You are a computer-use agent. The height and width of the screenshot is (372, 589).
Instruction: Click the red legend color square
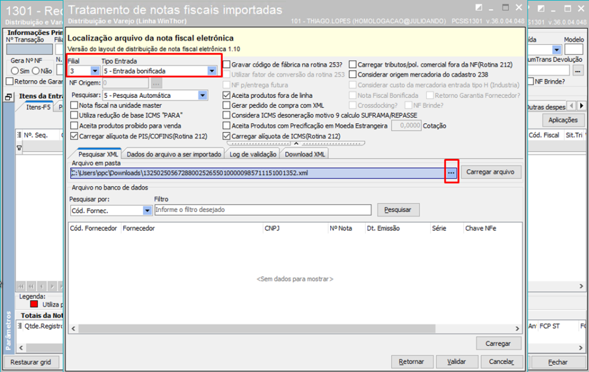pyautogui.click(x=34, y=304)
